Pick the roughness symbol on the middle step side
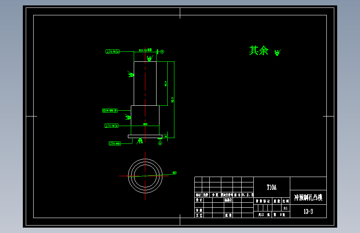Image resolution: width=360 pixels, height=233 pixels. coord(128,117)
